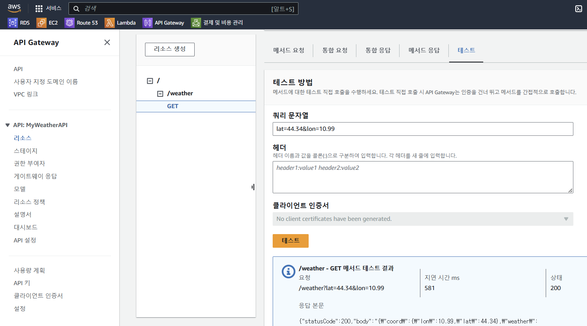Click the headers textarea
Image resolution: width=587 pixels, height=326 pixels.
pos(423,177)
